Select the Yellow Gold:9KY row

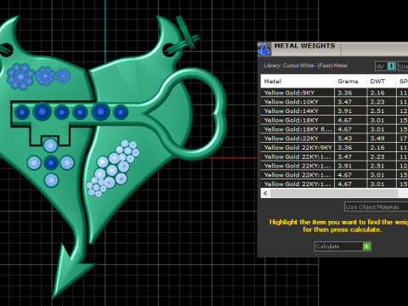click(x=334, y=93)
